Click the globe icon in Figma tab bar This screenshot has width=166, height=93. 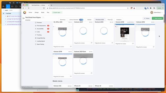click(13, 3)
